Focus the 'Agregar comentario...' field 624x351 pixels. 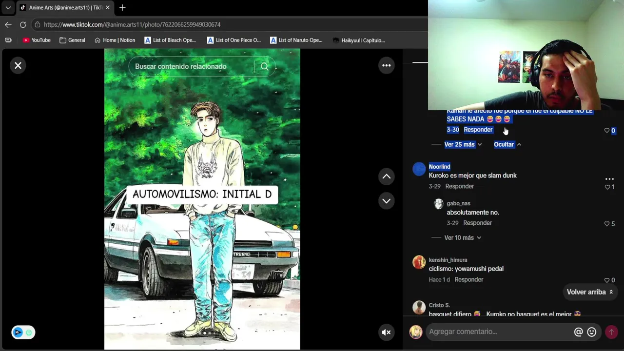point(500,331)
